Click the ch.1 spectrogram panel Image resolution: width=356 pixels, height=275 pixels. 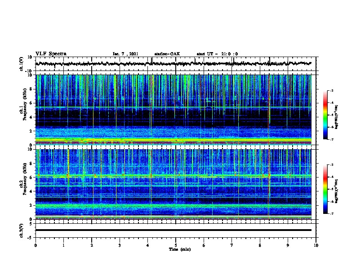(x=174, y=110)
